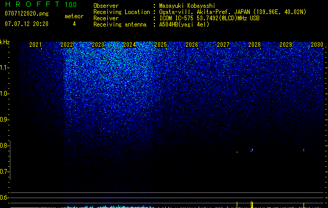Click the meteor echo past the 2029 marker

point(303,150)
